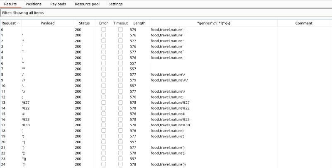332x168 pixels.
Task: Select the food,travel,nature%3B result
Action: 171,125
